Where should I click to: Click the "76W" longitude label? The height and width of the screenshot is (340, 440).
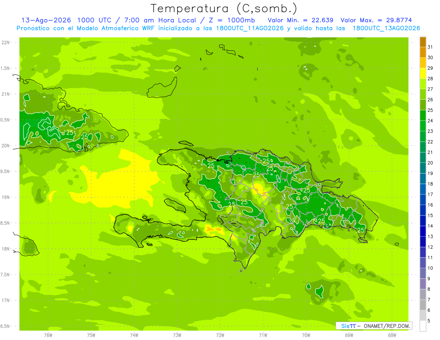pos(48,335)
